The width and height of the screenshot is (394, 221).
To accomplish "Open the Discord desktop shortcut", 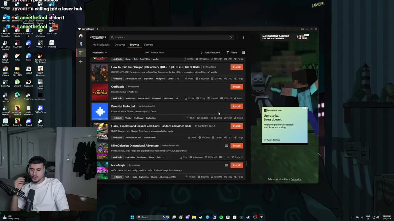I will (x=29, y=122).
